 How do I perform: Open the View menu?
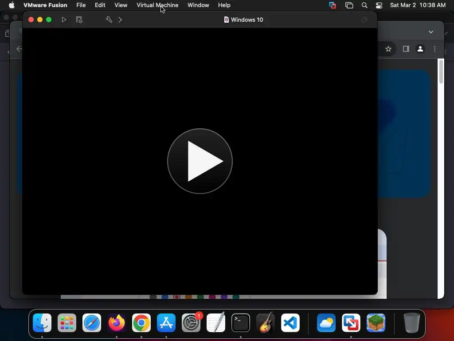point(121,5)
